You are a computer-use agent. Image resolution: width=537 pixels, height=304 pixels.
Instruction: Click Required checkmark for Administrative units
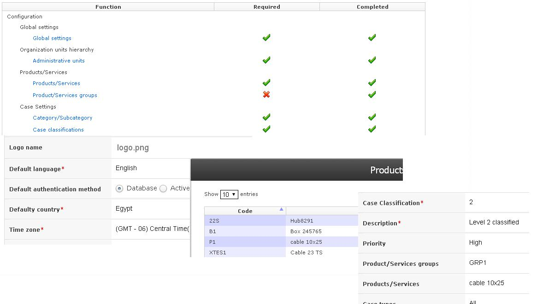tap(266, 60)
